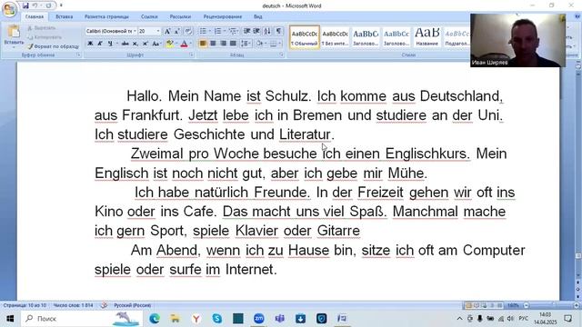Open the Calibri font name dropdown
The height and width of the screenshot is (327, 582).
(135, 31)
